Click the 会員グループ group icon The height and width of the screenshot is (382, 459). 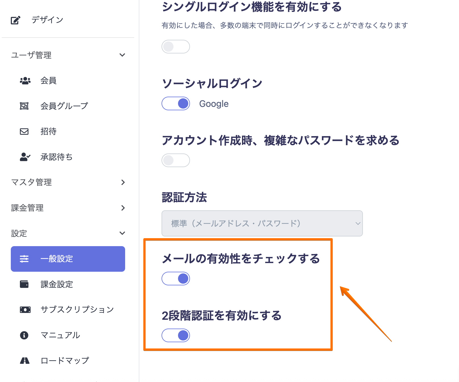click(x=24, y=106)
